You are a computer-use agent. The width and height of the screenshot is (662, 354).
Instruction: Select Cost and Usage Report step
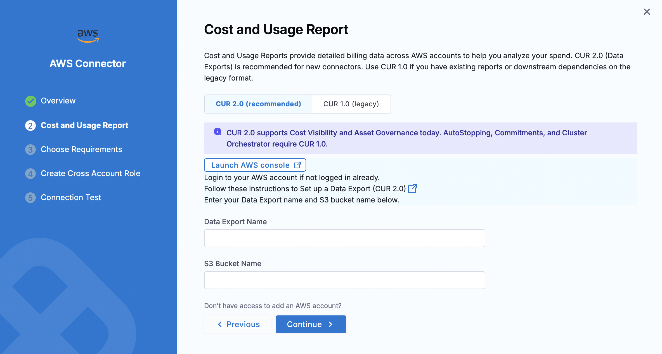[x=84, y=125]
